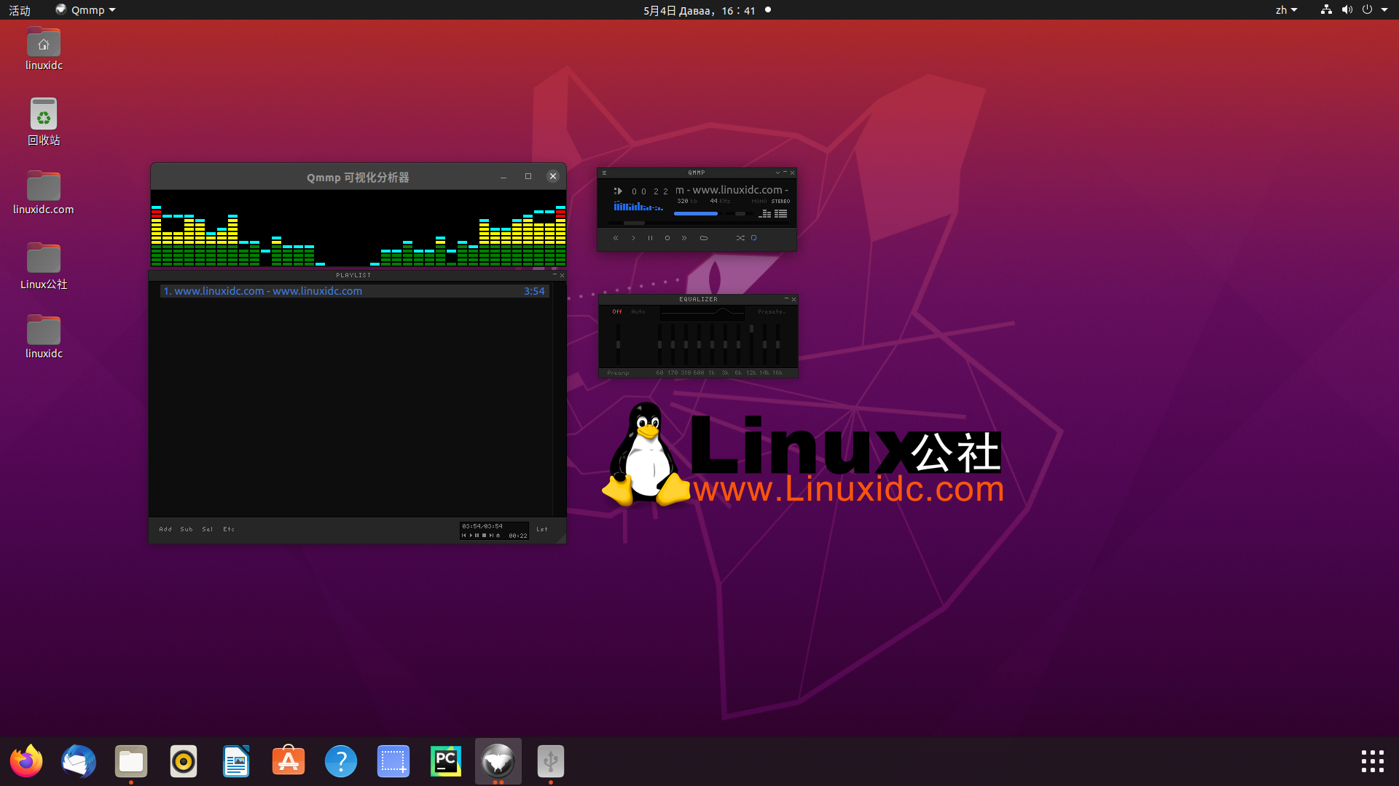
Task: Open the zh input language dropdown
Action: tap(1286, 10)
